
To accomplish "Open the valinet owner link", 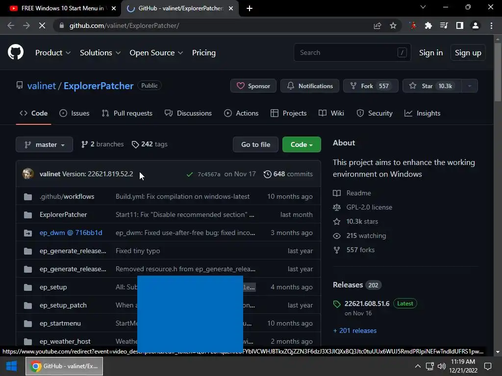I will 41,86.
